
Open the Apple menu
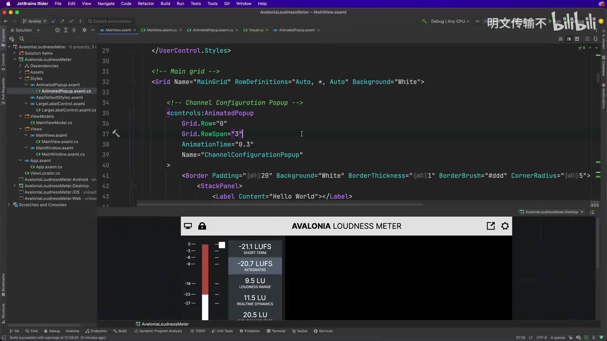pos(8,3)
